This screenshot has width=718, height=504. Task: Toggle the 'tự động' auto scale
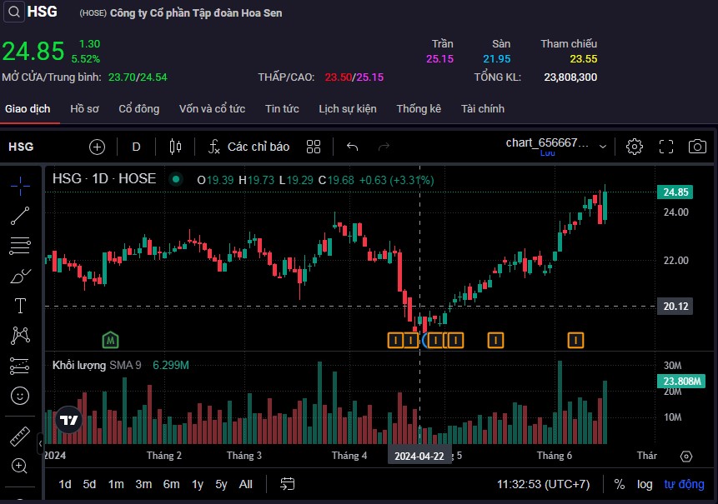tap(684, 484)
